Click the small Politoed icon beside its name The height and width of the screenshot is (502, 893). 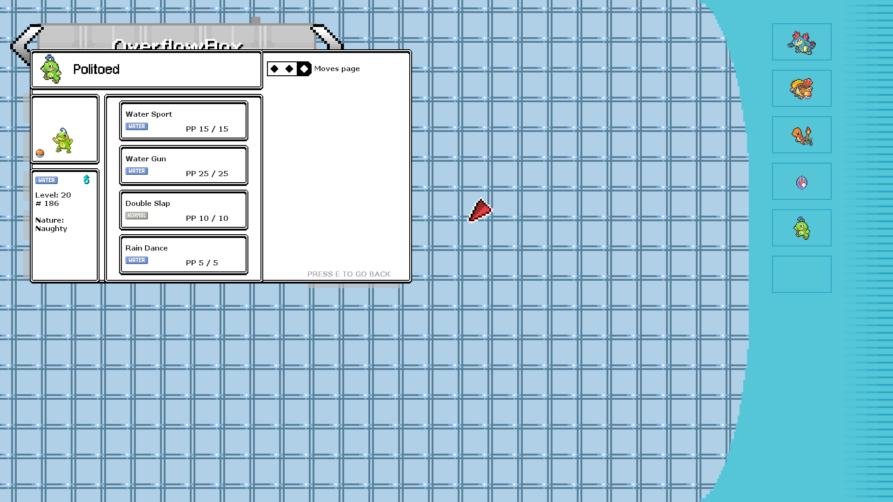click(x=51, y=69)
